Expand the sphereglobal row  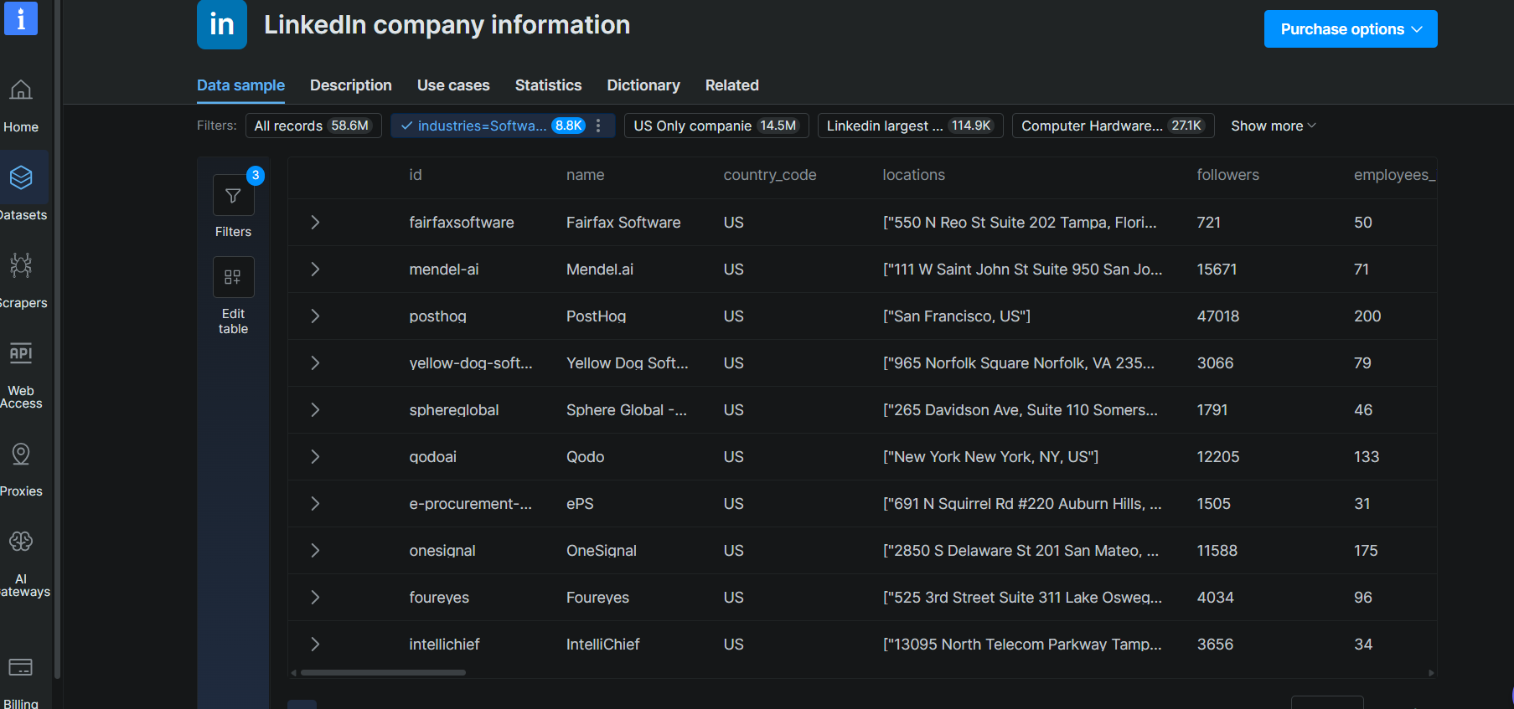(x=315, y=409)
